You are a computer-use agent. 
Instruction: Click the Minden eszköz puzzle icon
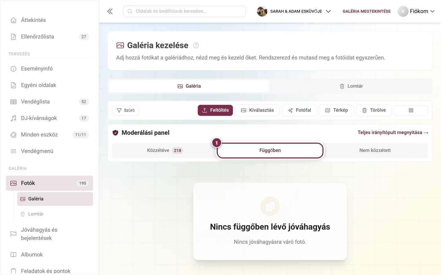[13, 135]
